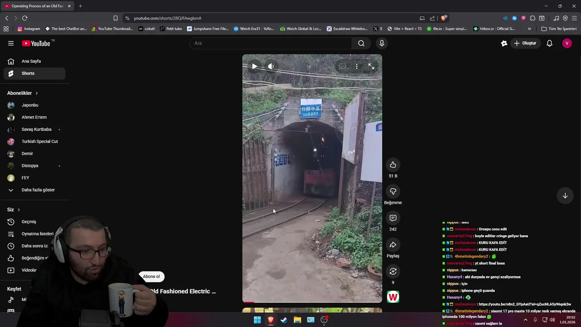Share the video with the Paylaş button
Screen dimensions: 581x327
(393, 245)
